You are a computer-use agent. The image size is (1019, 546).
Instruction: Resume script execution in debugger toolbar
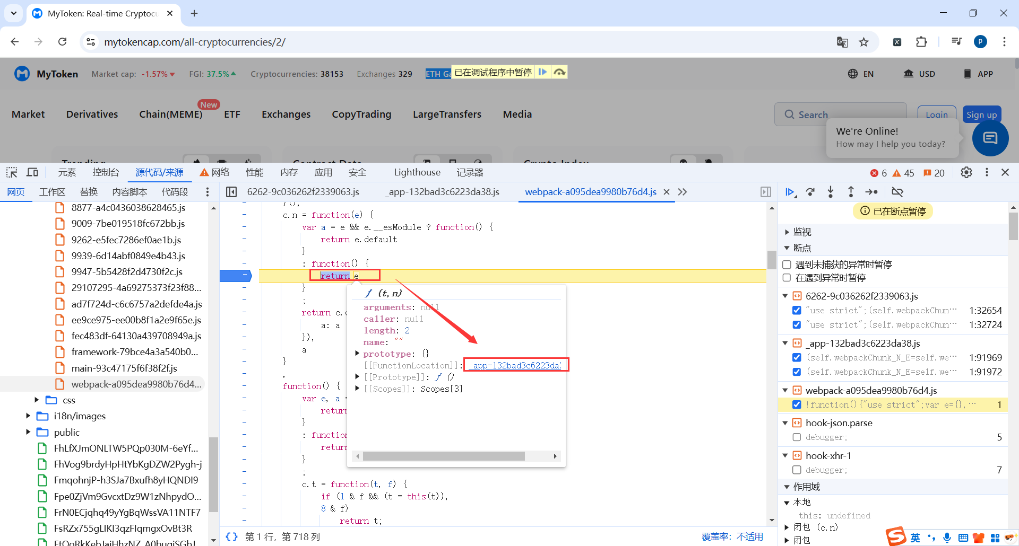790,192
